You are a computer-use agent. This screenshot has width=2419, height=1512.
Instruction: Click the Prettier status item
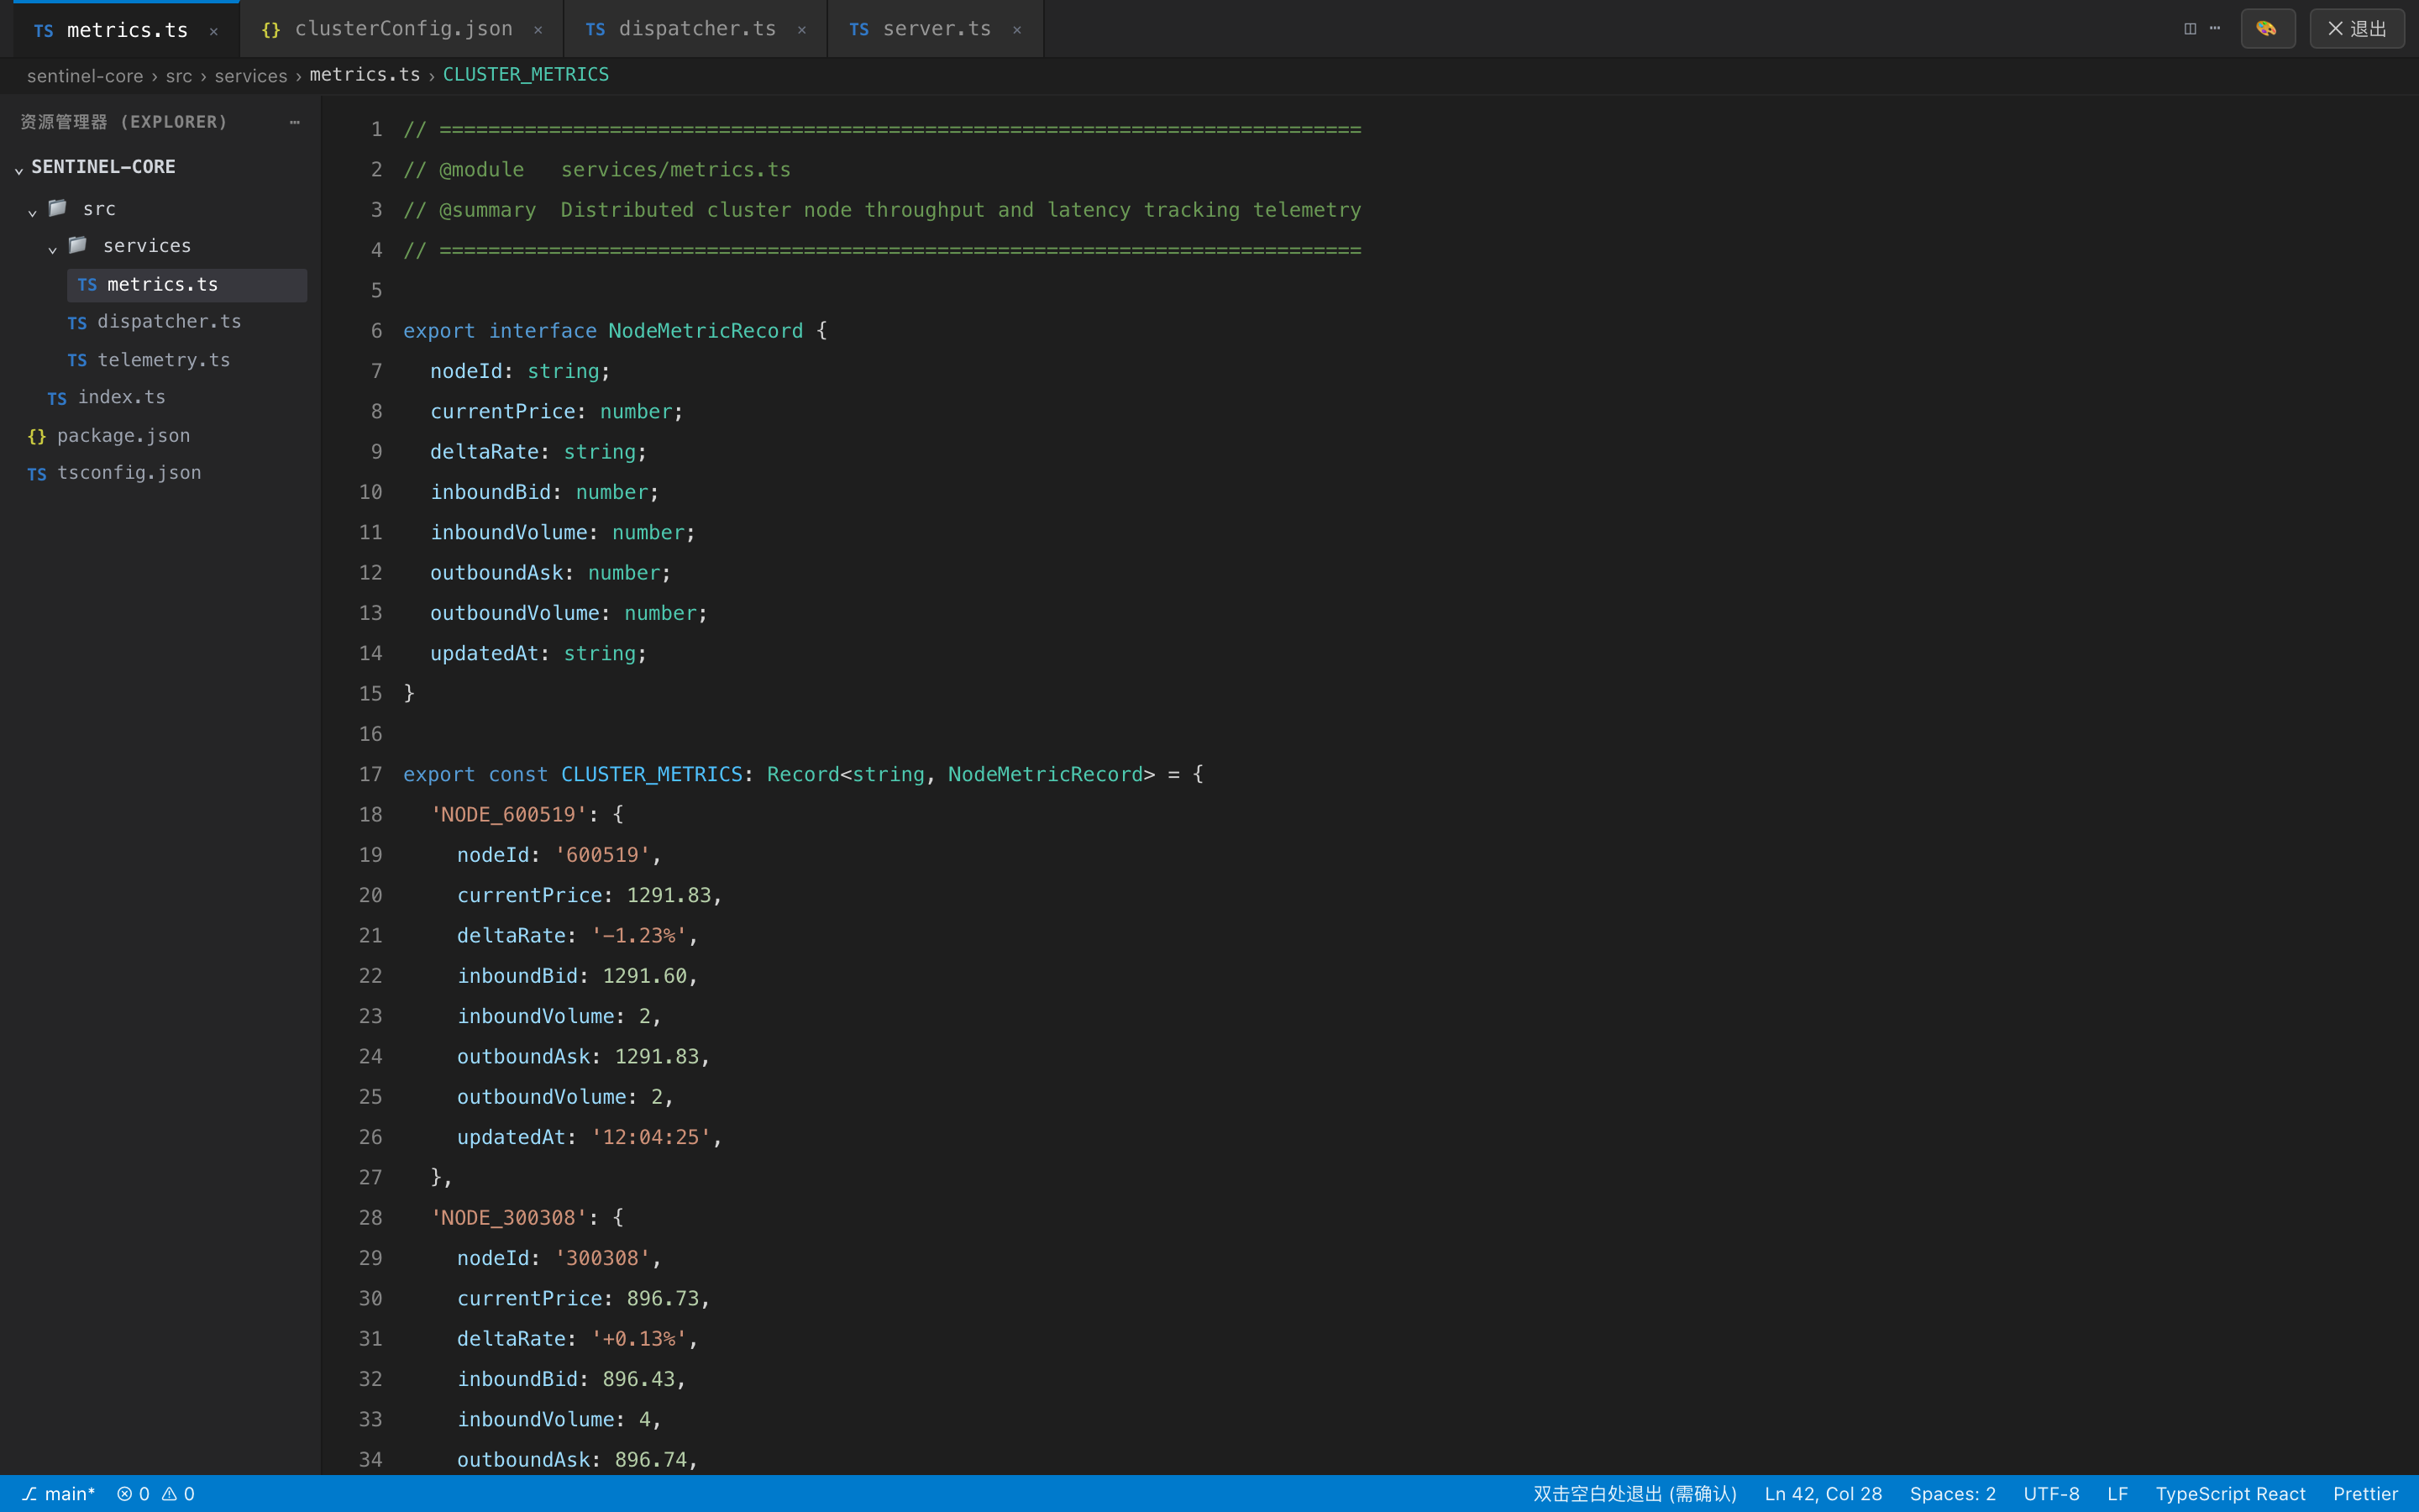[2365, 1494]
